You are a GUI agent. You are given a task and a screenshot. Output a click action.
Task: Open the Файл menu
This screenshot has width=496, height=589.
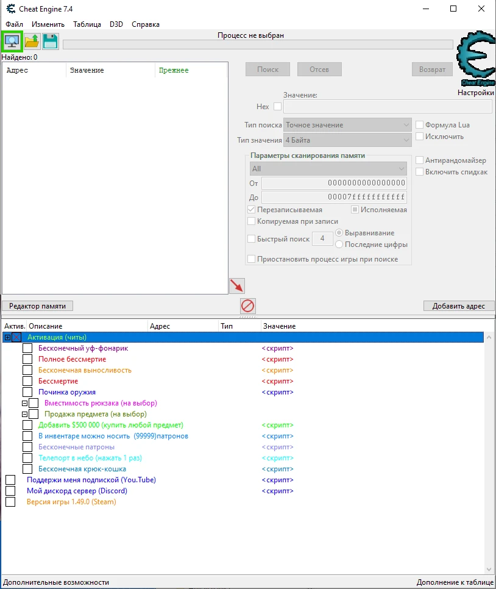pos(14,24)
